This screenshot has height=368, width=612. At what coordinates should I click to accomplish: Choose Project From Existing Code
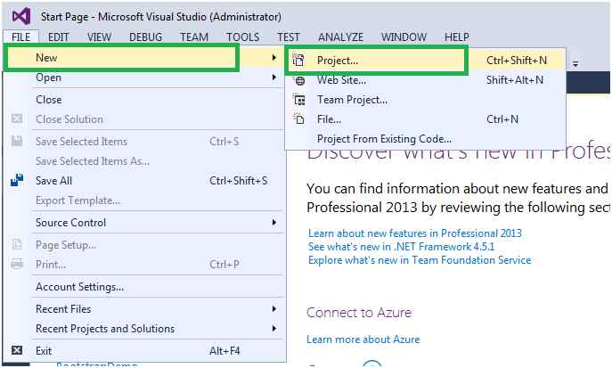pyautogui.click(x=384, y=139)
